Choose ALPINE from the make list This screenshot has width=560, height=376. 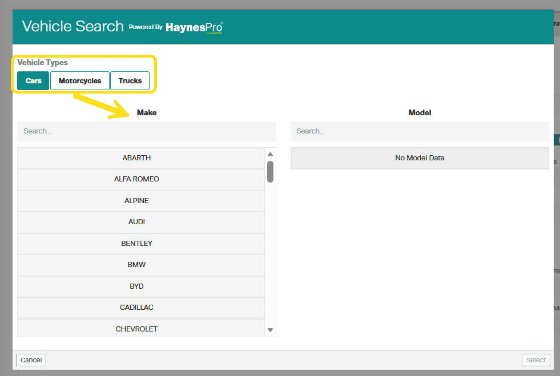point(141,201)
